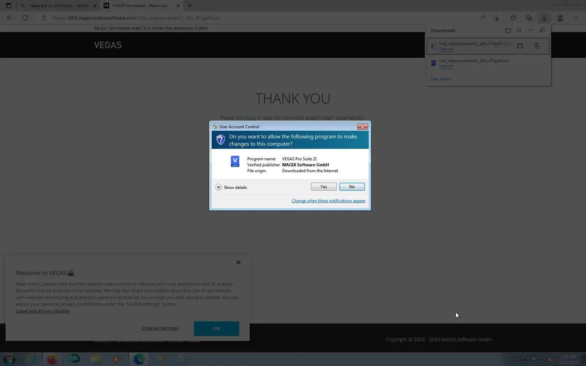Open the Windows Start menu
The image size is (586, 366).
(9, 359)
